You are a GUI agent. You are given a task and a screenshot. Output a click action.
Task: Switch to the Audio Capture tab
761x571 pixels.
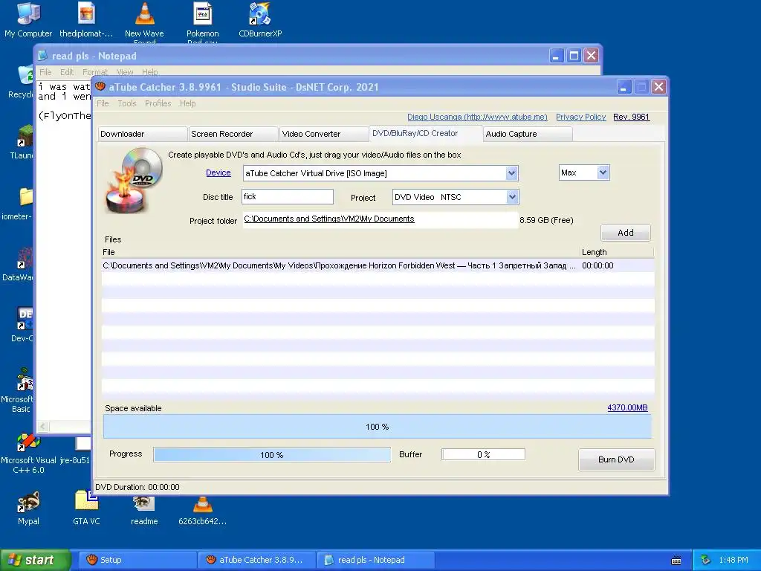click(x=528, y=134)
